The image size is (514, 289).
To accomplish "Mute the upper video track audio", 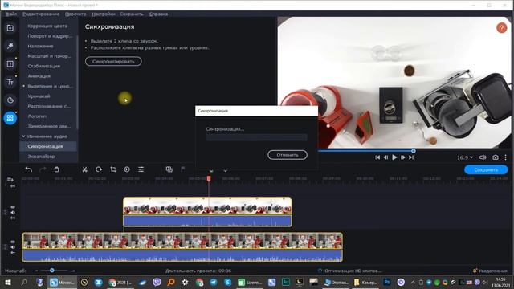I will pyautogui.click(x=13, y=212).
